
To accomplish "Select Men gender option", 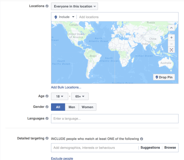I will click(x=72, y=107).
